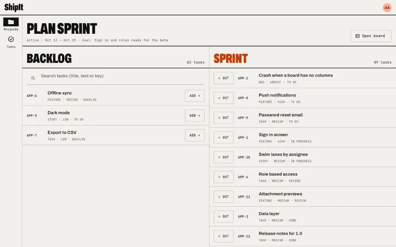Click the APP-12 task key
Viewport: 396px width, 247px height.
click(244, 236)
